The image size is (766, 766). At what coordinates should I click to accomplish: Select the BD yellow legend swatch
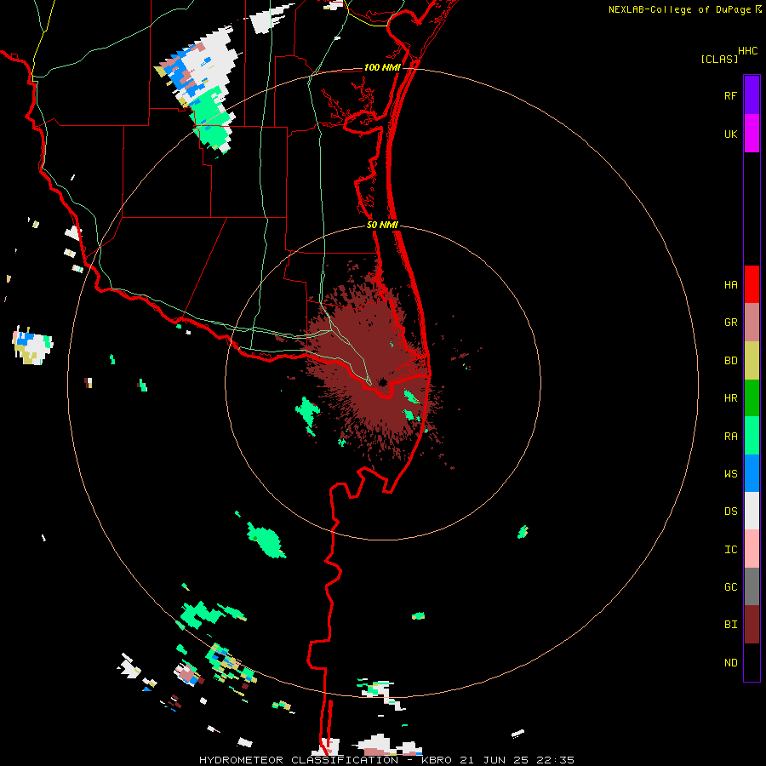pyautogui.click(x=752, y=361)
